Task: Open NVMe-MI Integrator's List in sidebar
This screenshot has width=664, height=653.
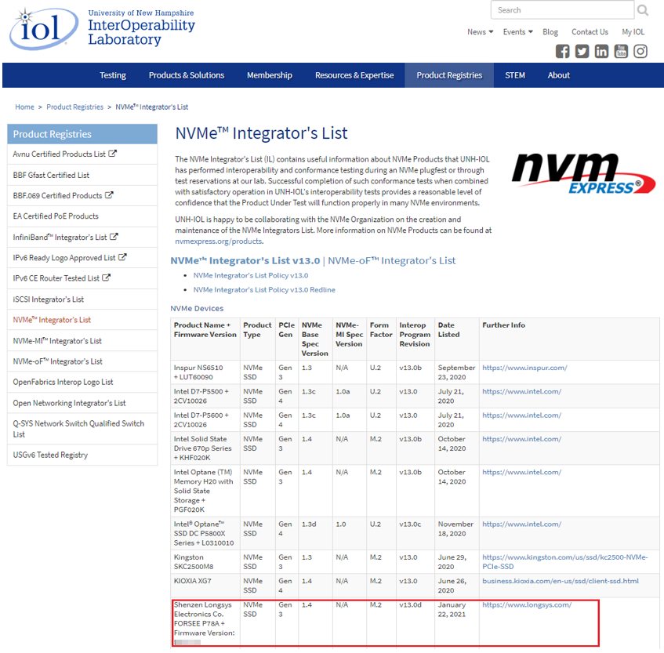Action: pos(82,341)
